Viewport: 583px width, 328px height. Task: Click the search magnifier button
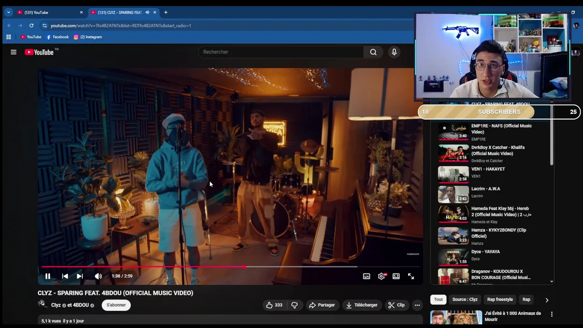click(x=373, y=52)
